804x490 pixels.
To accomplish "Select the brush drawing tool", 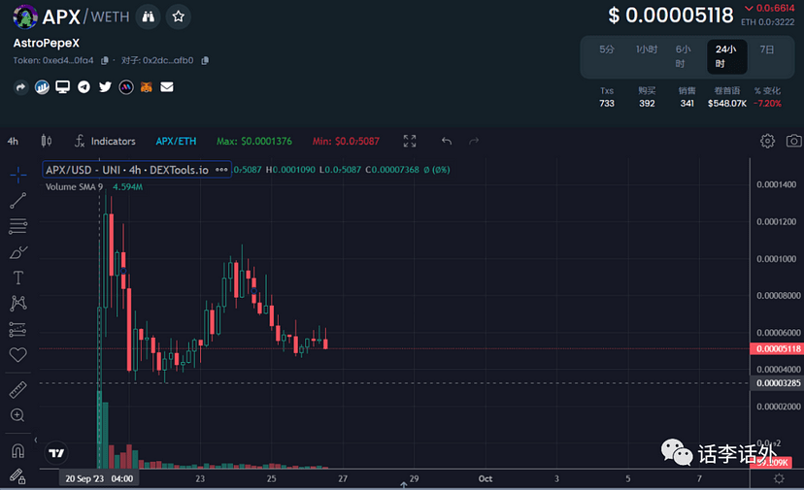I will point(17,252).
